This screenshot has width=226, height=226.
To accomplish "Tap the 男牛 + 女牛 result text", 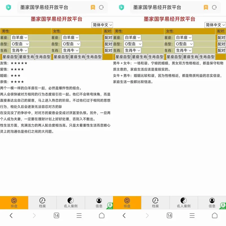I will (168, 66).
